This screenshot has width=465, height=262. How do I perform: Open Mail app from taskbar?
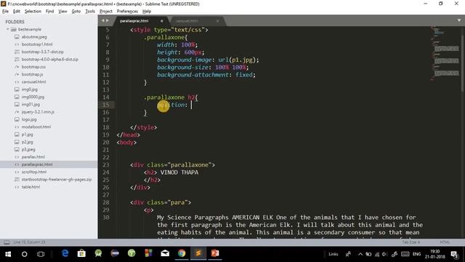click(165, 253)
